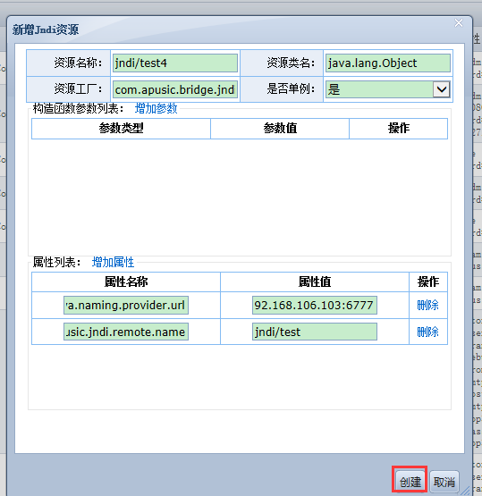Click the 资源名称 input field with jndi/test4
The width and height of the screenshot is (482, 496).
click(175, 63)
